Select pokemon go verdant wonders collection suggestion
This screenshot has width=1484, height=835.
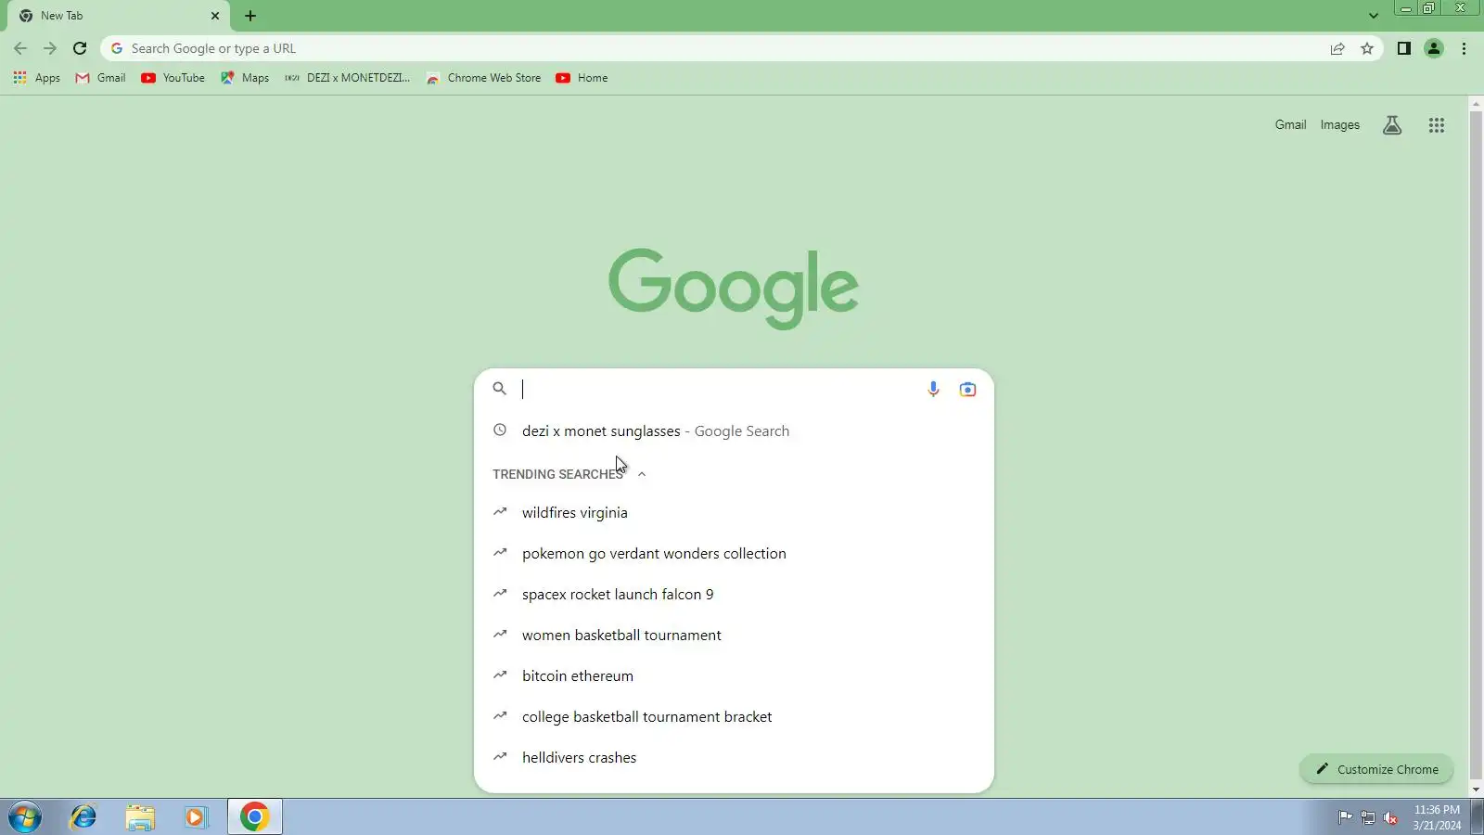point(734,553)
